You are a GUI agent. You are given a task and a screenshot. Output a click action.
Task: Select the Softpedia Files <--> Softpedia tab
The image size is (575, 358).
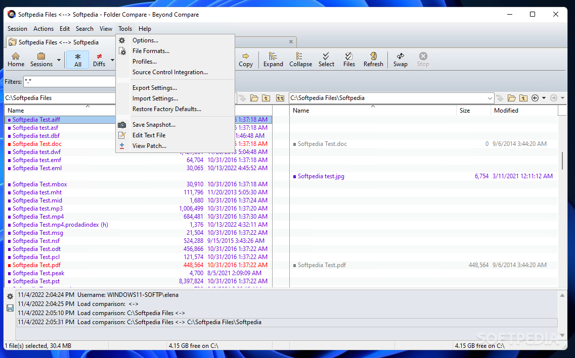pyautogui.click(x=59, y=42)
